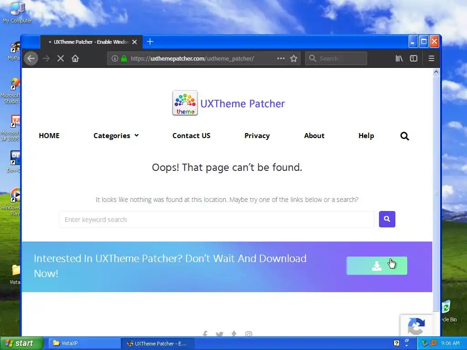Focus the Enter keyword search field
Viewport: 467px width, 350px height.
(x=217, y=219)
